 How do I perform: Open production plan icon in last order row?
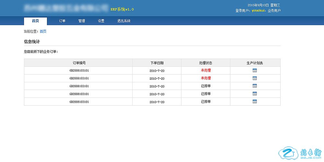pyautogui.click(x=255, y=101)
